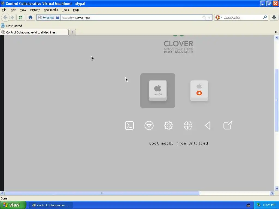
Task: Click the vm.trycs.net address field
Action: (131, 17)
